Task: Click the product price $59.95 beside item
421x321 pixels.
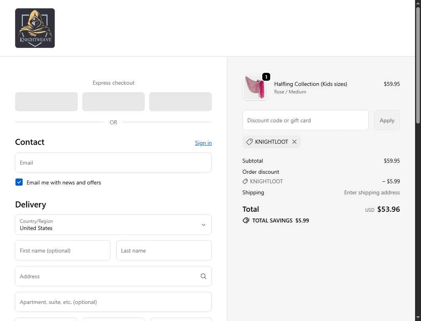Action: [x=392, y=84]
